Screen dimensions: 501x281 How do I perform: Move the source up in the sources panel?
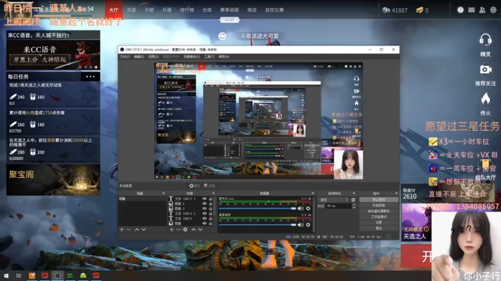coord(194,229)
